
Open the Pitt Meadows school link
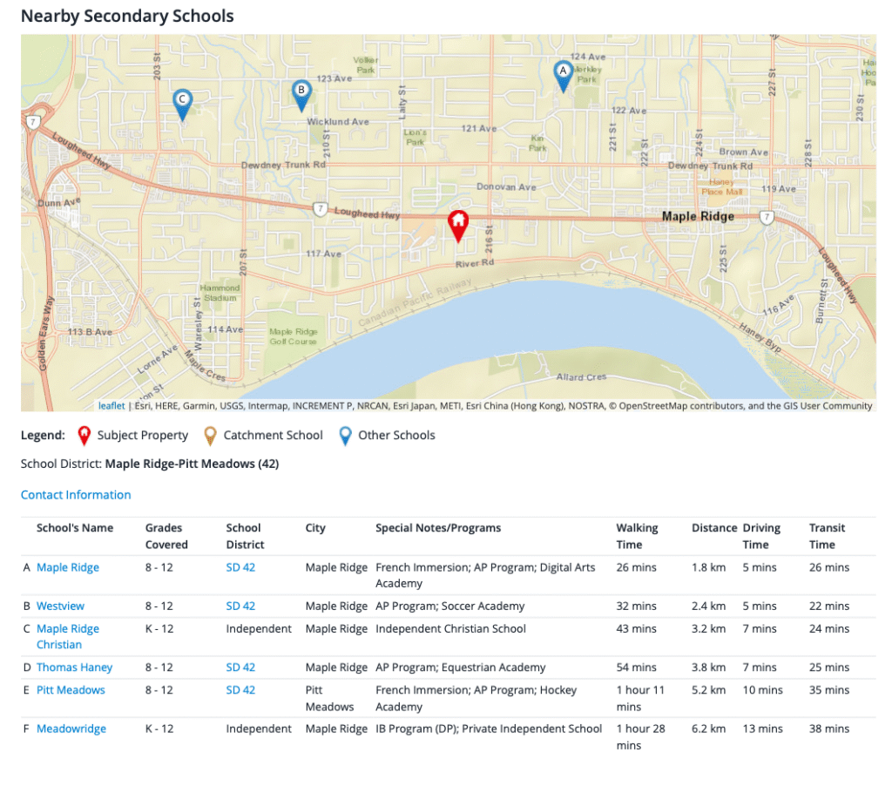71,690
